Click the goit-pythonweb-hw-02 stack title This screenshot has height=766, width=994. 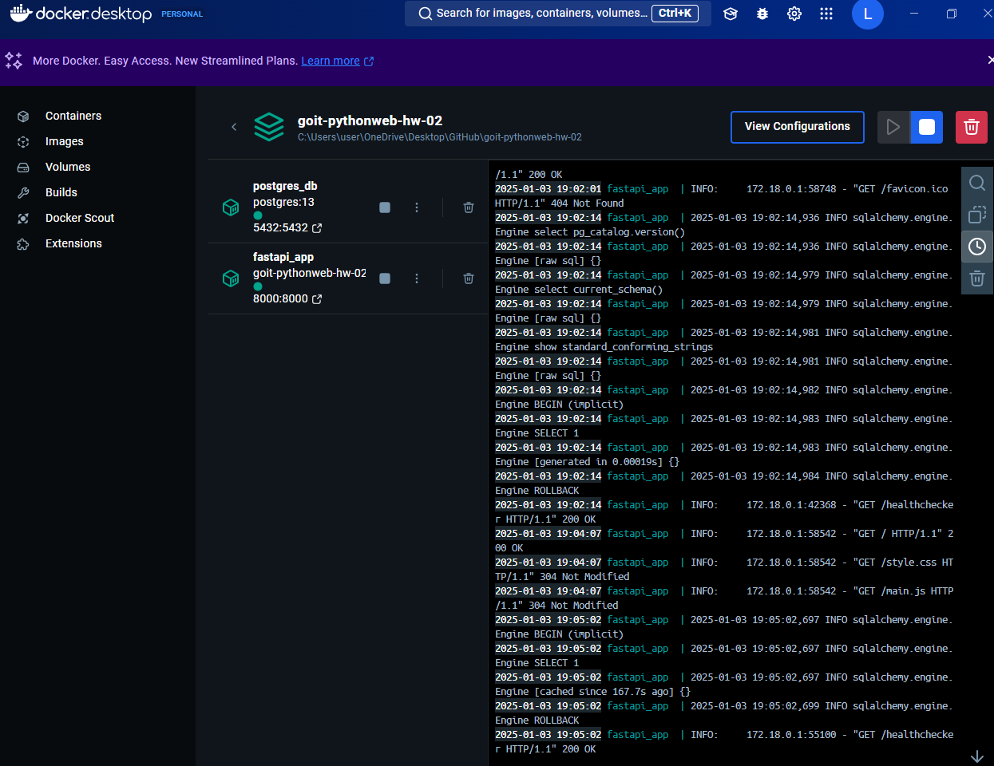click(x=370, y=120)
